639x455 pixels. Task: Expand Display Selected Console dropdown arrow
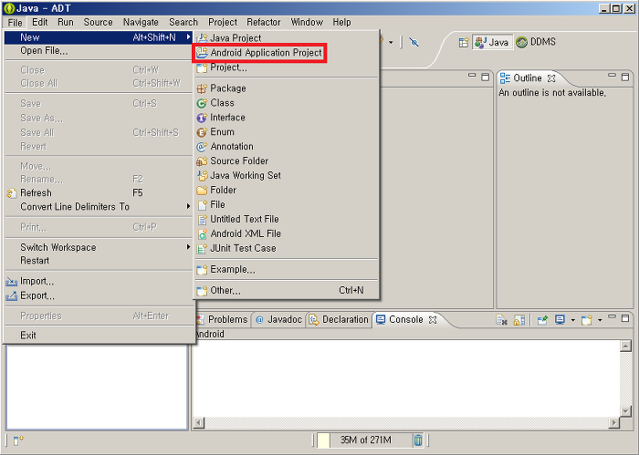point(572,320)
